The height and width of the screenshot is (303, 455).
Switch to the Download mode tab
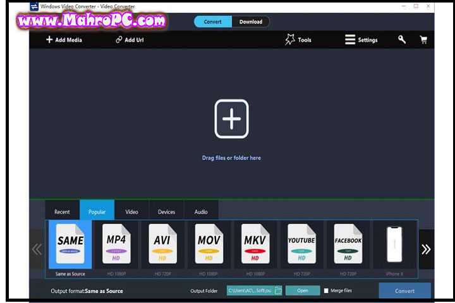pyautogui.click(x=251, y=21)
